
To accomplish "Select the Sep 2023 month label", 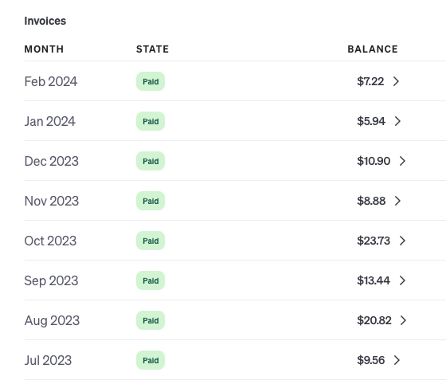I will 51,281.
